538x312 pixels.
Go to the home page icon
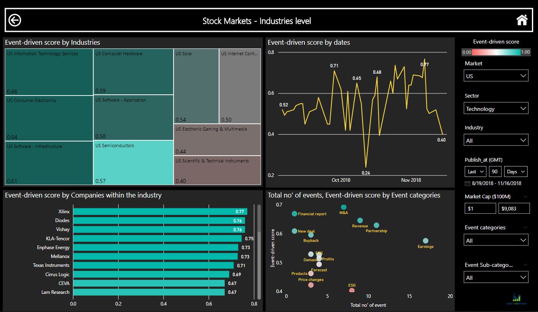(x=521, y=20)
